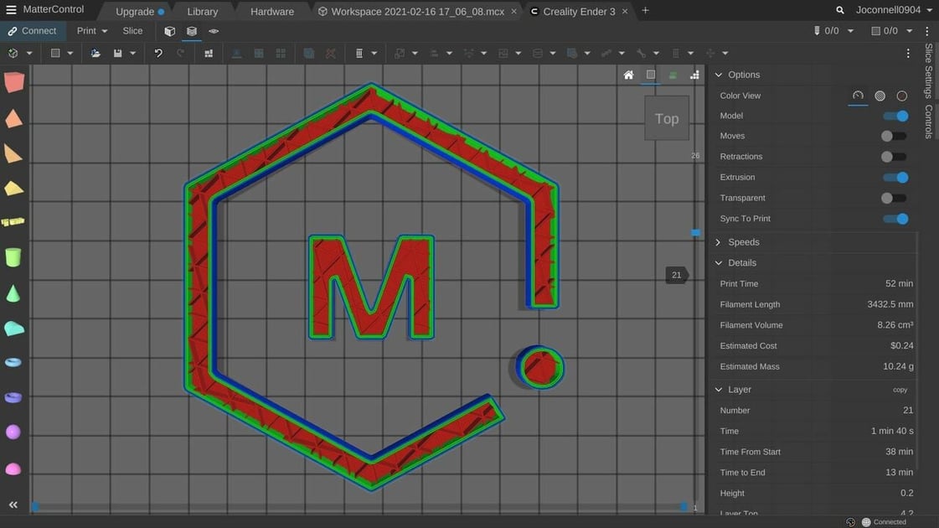Switch to the 3D model view cube icon
939x528 pixels.
point(170,30)
